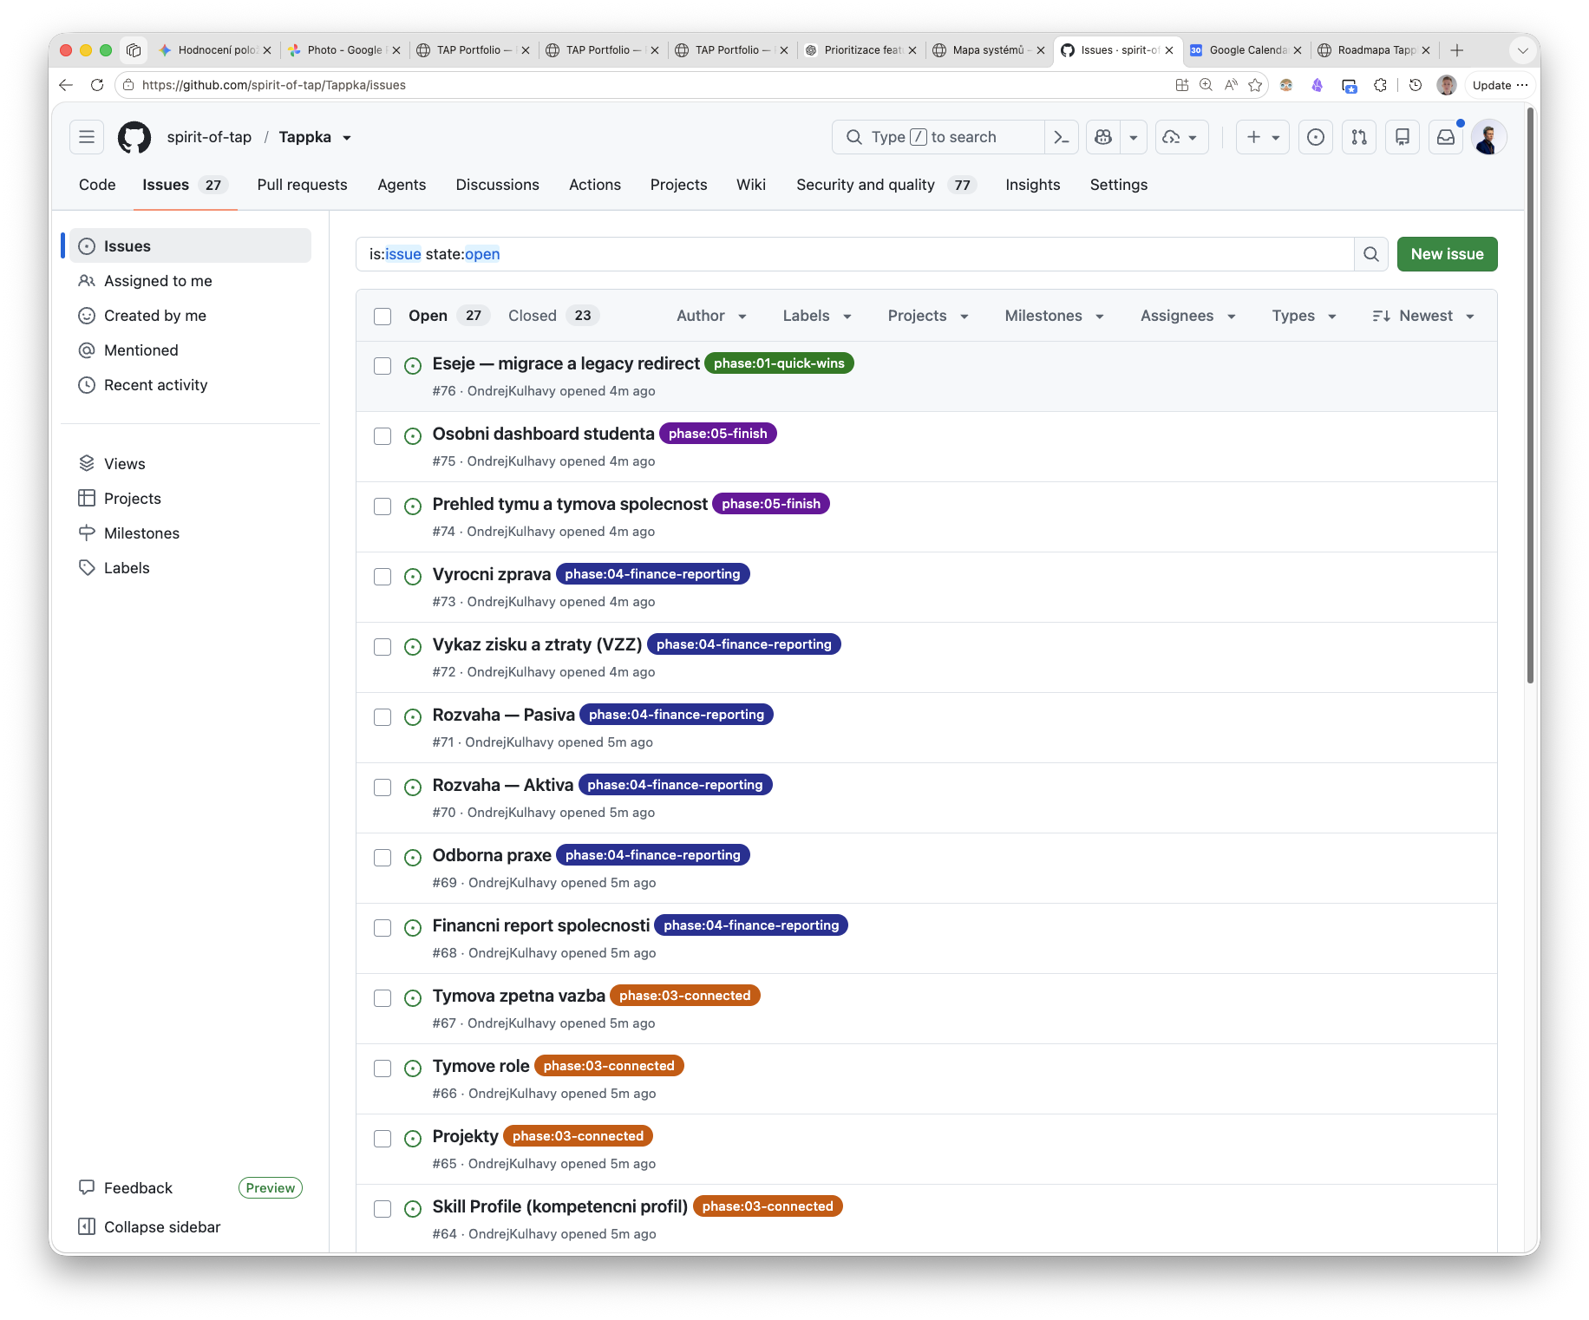Open the Actions tab
The height and width of the screenshot is (1320, 1589).
tap(595, 185)
